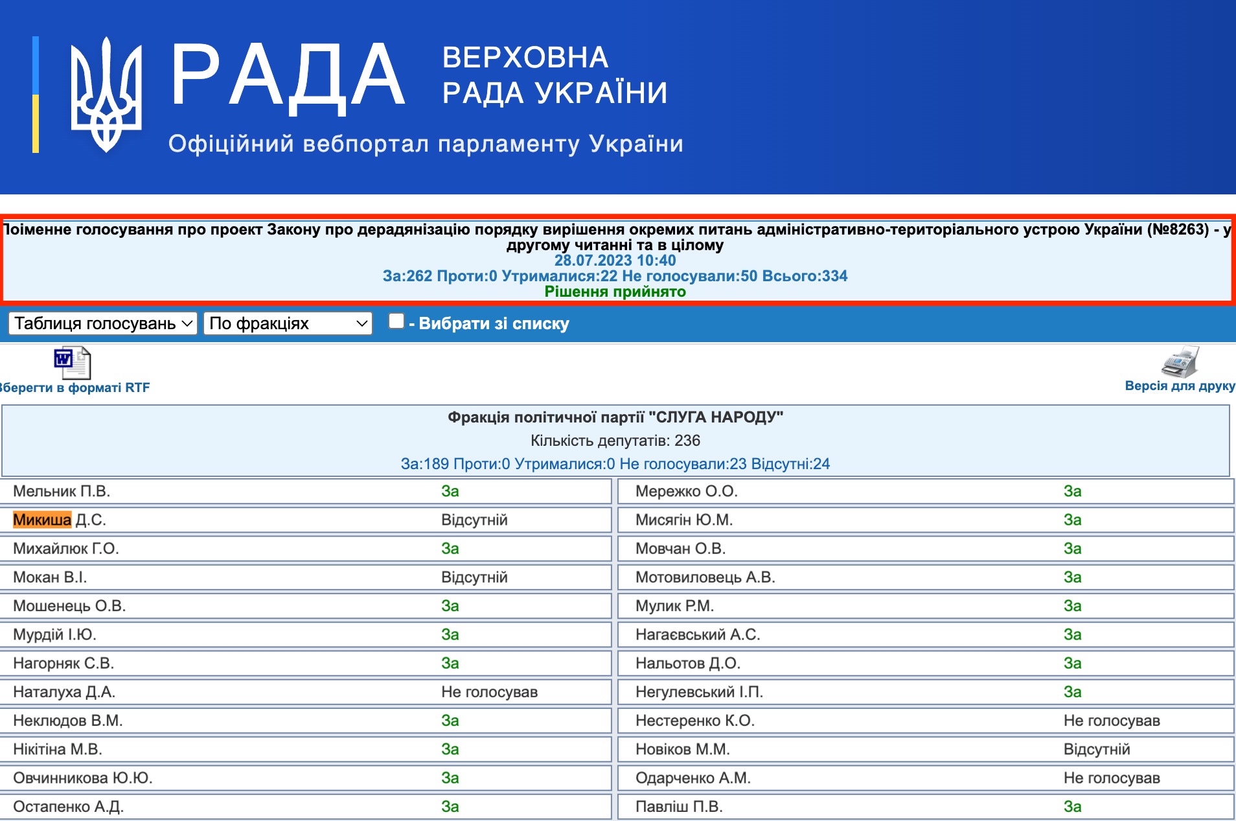Click 'Відсутній' status of Новіков М.М.
The height and width of the screenshot is (821, 1236).
pyautogui.click(x=1097, y=750)
